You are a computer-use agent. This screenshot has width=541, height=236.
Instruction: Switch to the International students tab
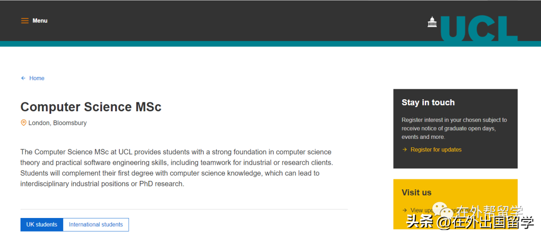pos(96,224)
